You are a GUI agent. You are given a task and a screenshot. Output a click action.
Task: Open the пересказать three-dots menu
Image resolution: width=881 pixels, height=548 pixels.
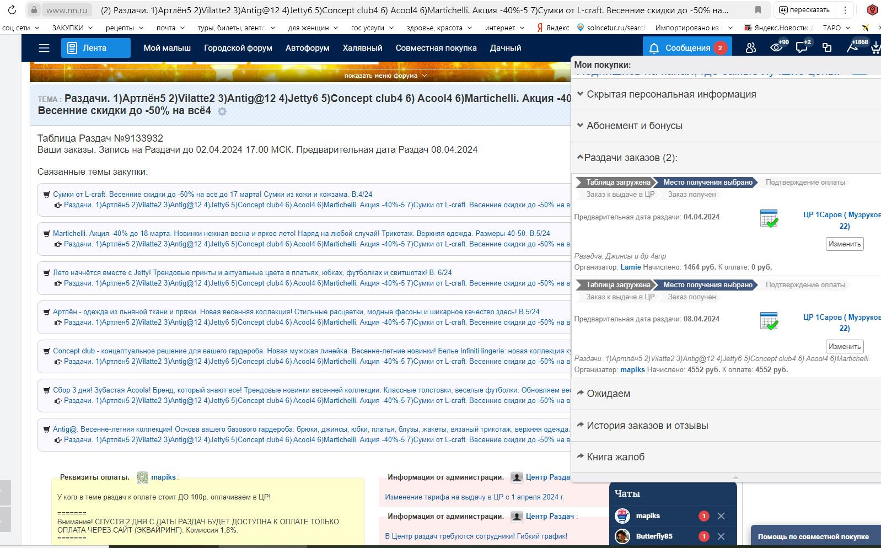(x=845, y=10)
